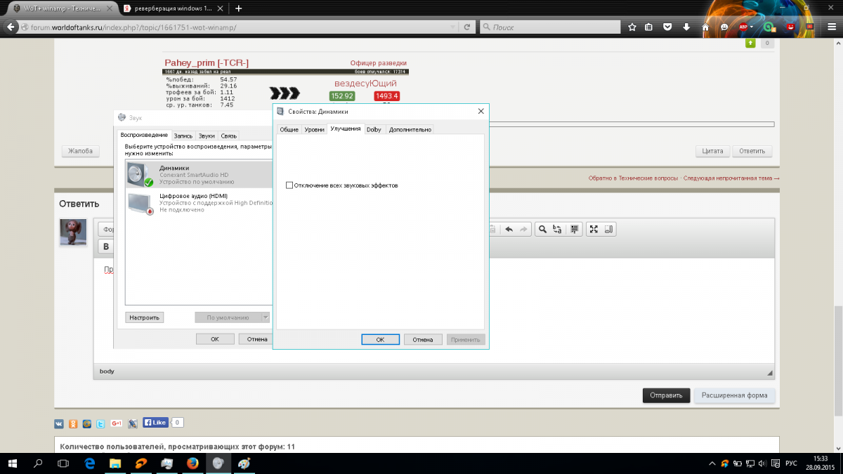Share via the VK icon

(60, 423)
